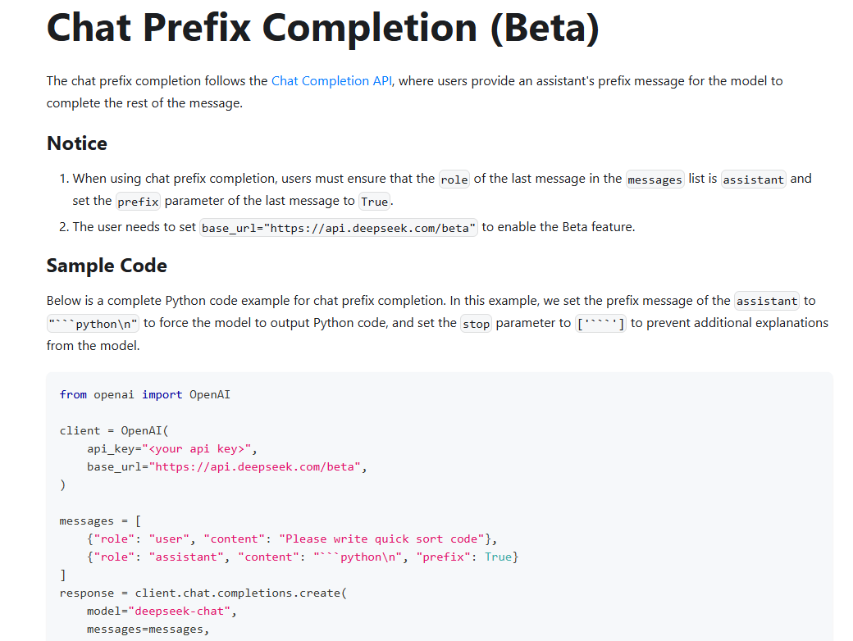Click "assistant" code term in Notice list
Image resolution: width=853 pixels, height=641 pixels.
point(754,180)
